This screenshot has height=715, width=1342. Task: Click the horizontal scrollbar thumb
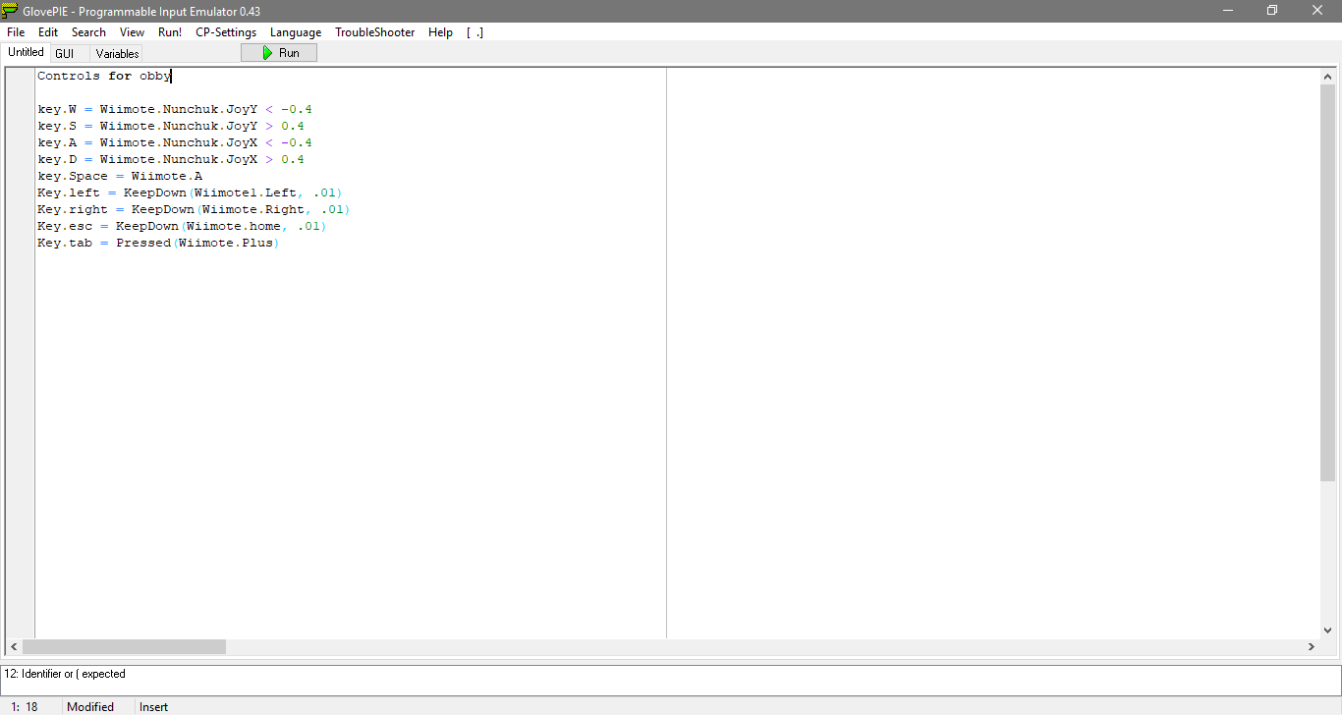(x=123, y=646)
